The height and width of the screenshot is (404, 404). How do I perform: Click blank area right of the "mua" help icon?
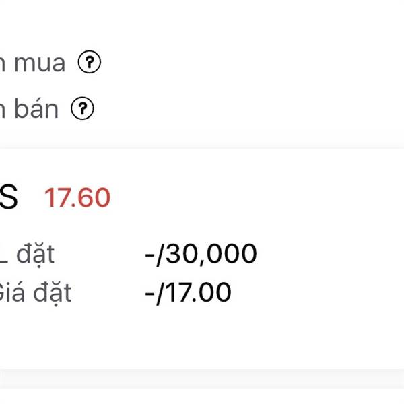(x=252, y=62)
